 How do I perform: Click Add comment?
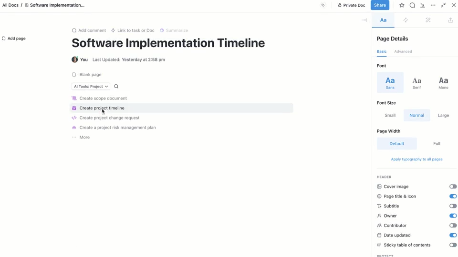coord(89,30)
